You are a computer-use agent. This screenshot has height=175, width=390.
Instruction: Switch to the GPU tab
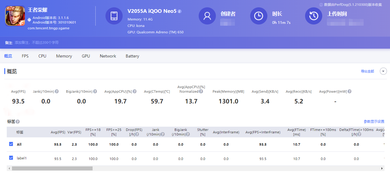[x=86, y=56]
